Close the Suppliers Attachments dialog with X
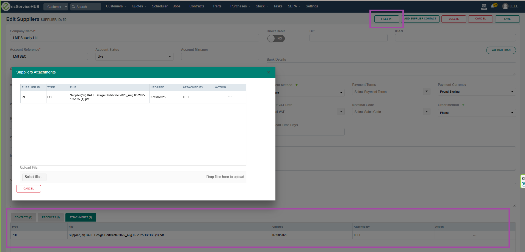Image resolution: width=525 pixels, height=252 pixels. point(269,72)
